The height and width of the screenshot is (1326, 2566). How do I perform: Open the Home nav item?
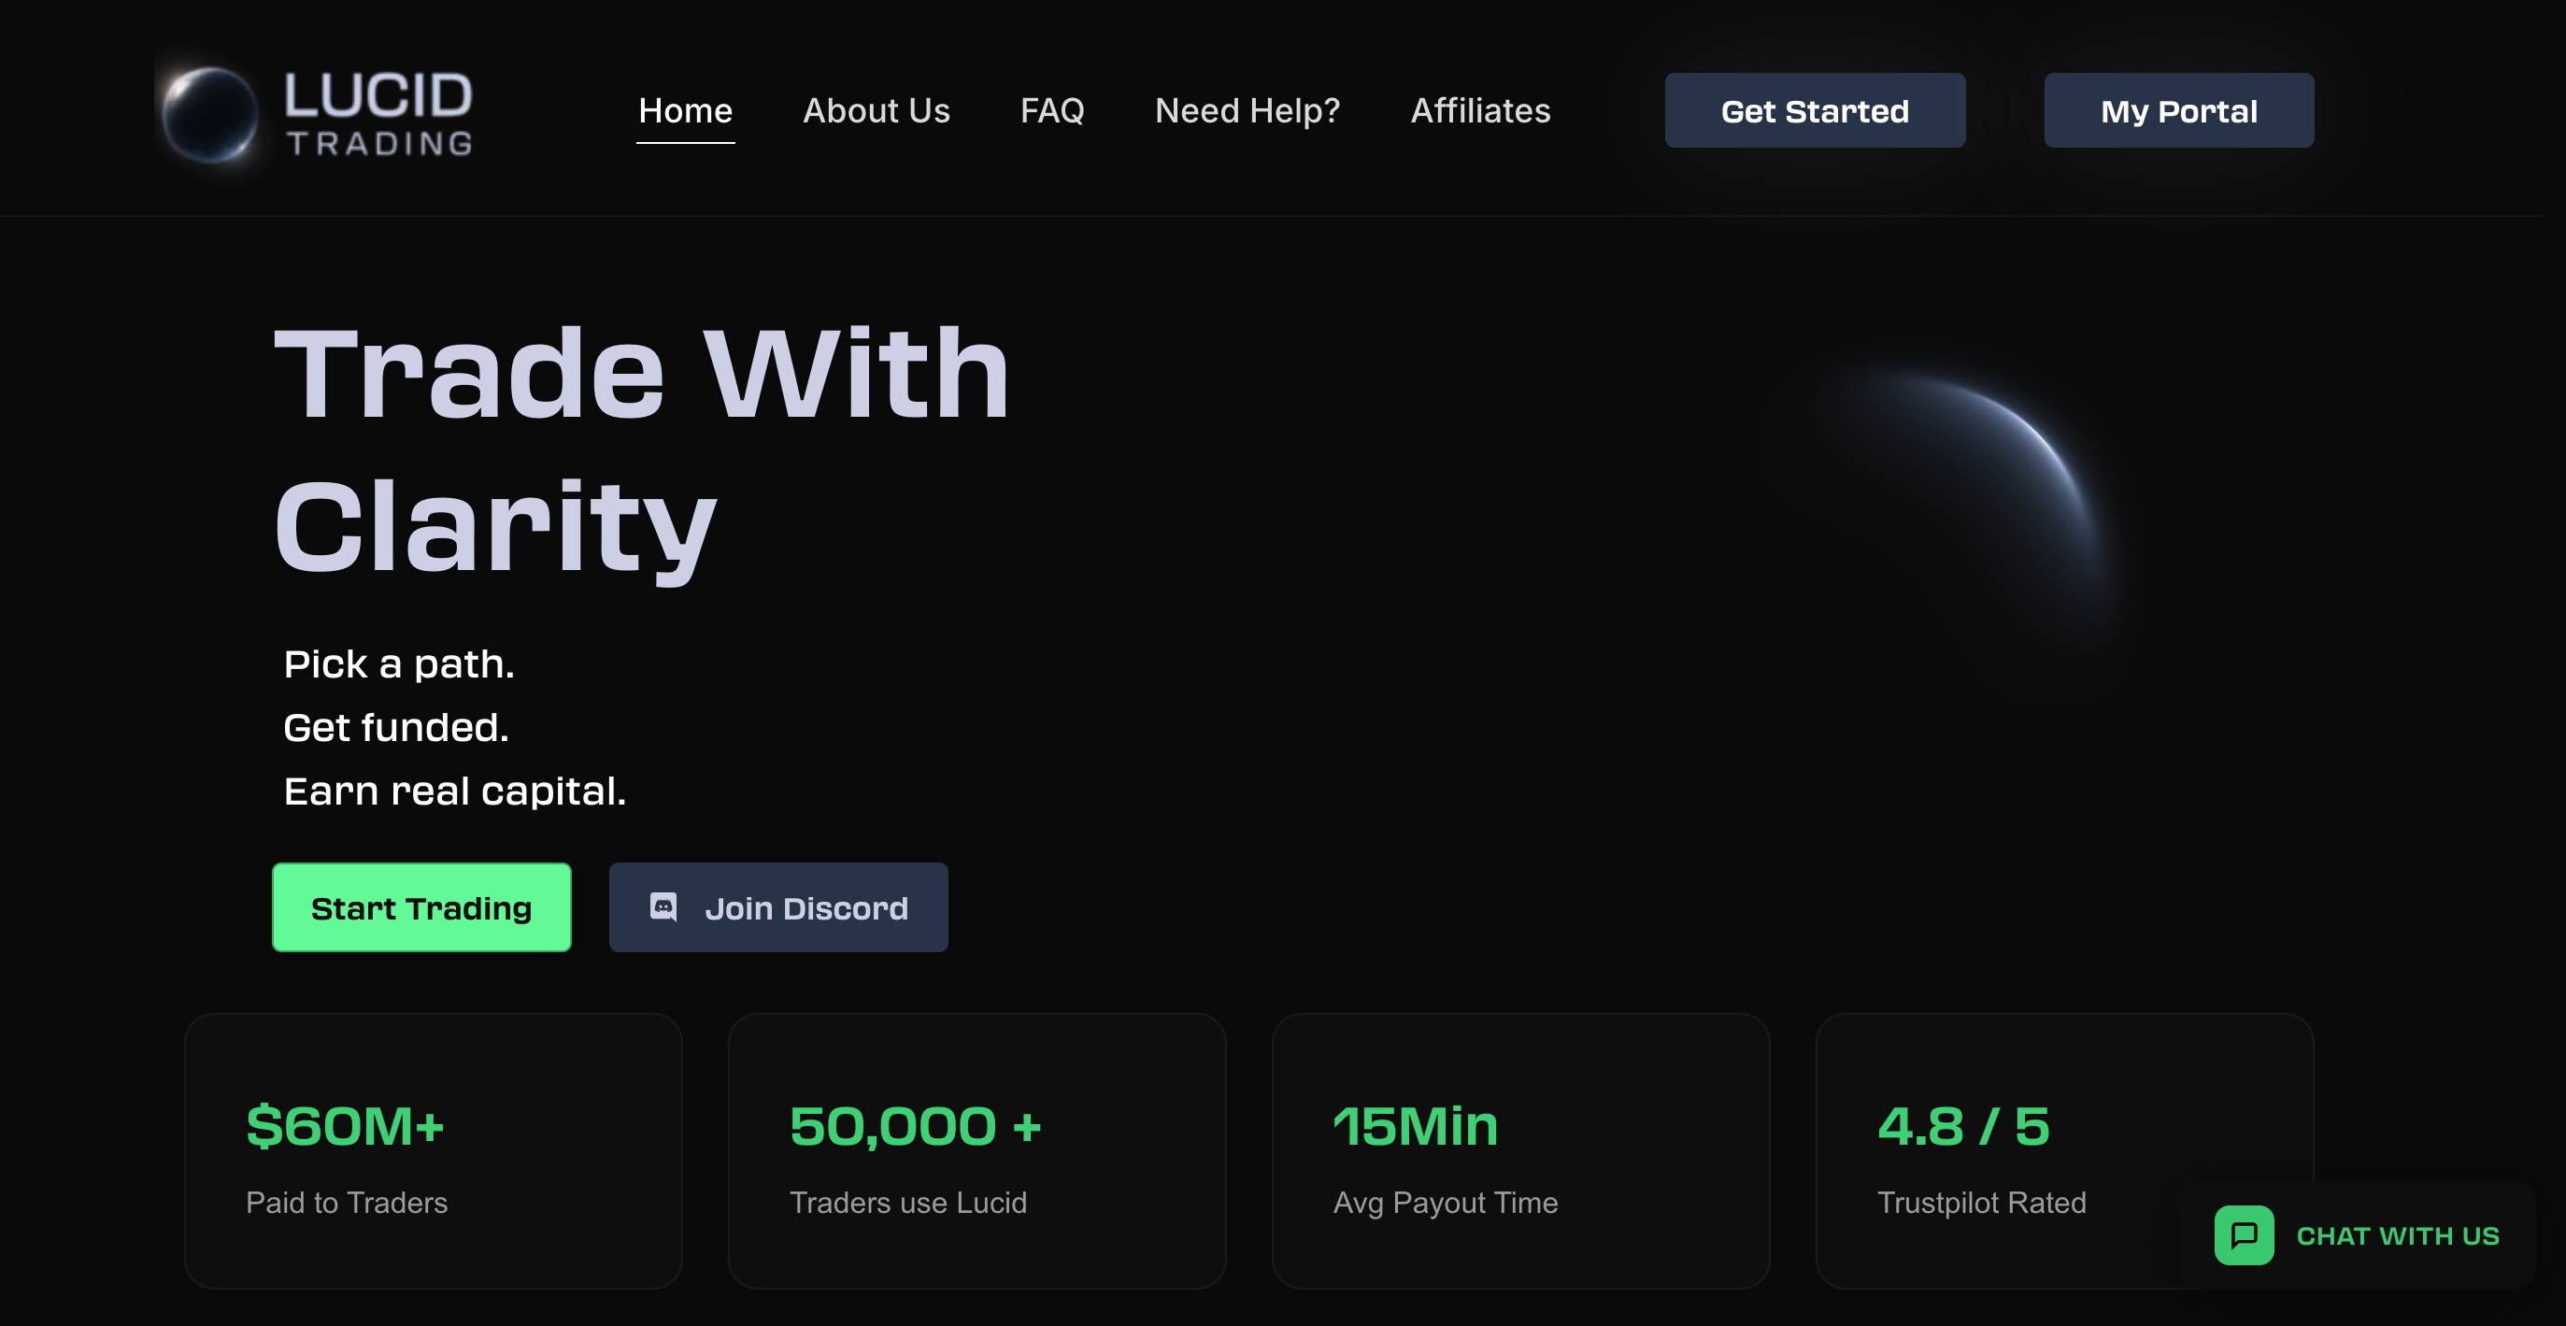pyautogui.click(x=685, y=110)
